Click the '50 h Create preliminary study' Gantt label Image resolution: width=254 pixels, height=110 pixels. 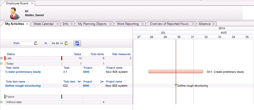coord(225,72)
